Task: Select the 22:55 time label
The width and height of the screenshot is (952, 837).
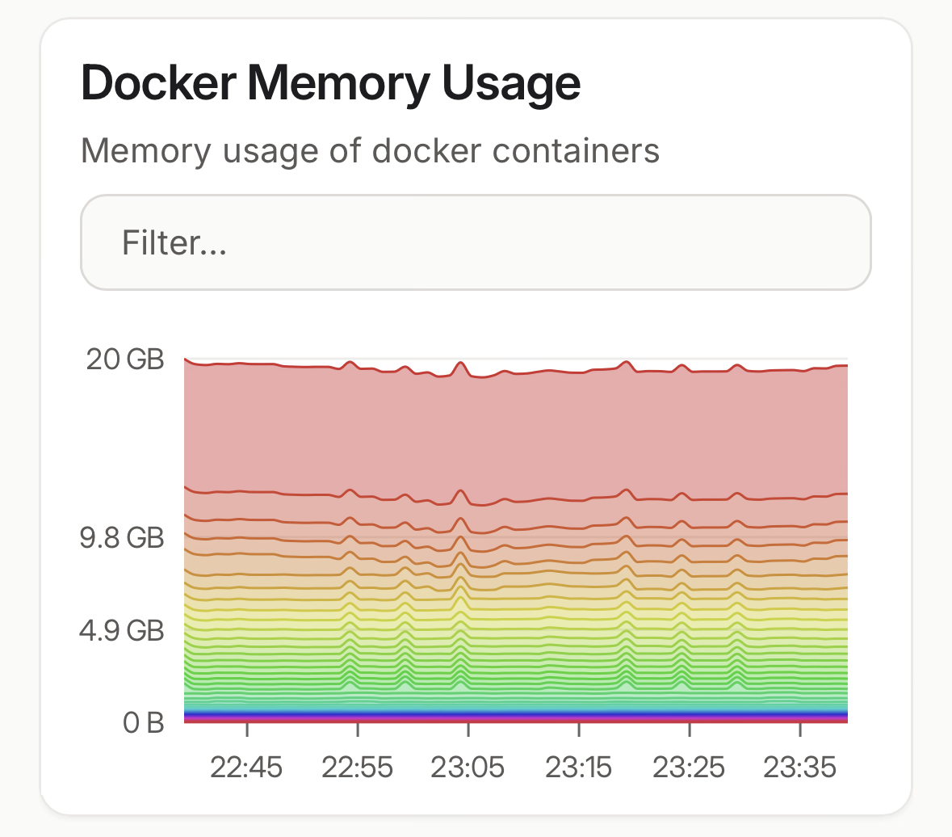Action: pyautogui.click(x=357, y=767)
